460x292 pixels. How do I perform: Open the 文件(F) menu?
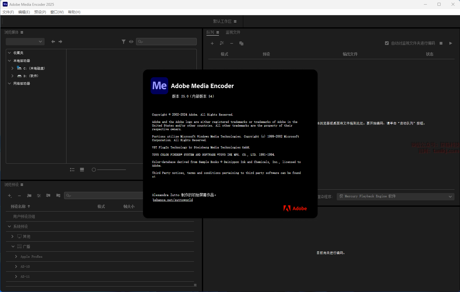(8, 12)
